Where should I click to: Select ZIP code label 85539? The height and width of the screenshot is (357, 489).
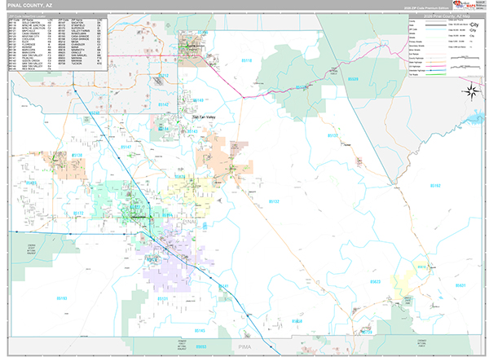[353, 79]
